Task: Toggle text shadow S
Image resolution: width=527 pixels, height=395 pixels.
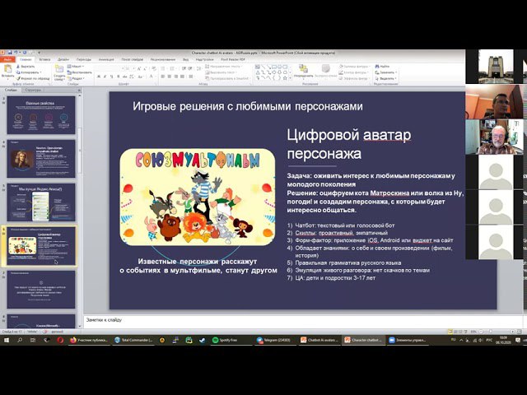Action: 119,77
